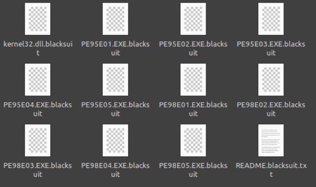This screenshot has height=187, width=316.
Task: Select the PE95E03.EXE.blacksuit filename label
Action: (271, 48)
